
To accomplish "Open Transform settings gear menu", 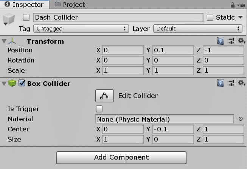I will tap(241, 41).
